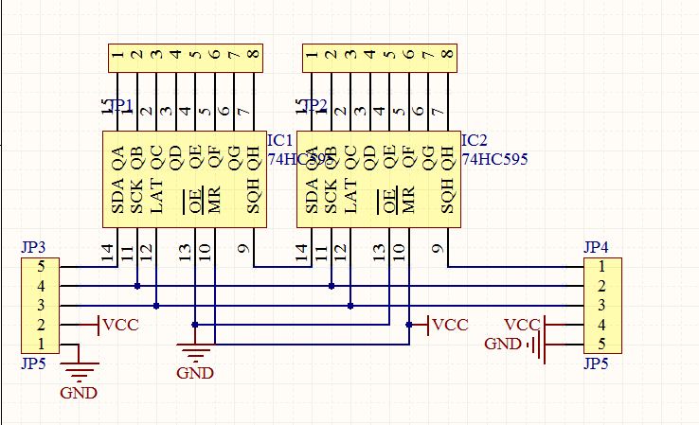Click the MR pin name inside IC1

(x=214, y=200)
